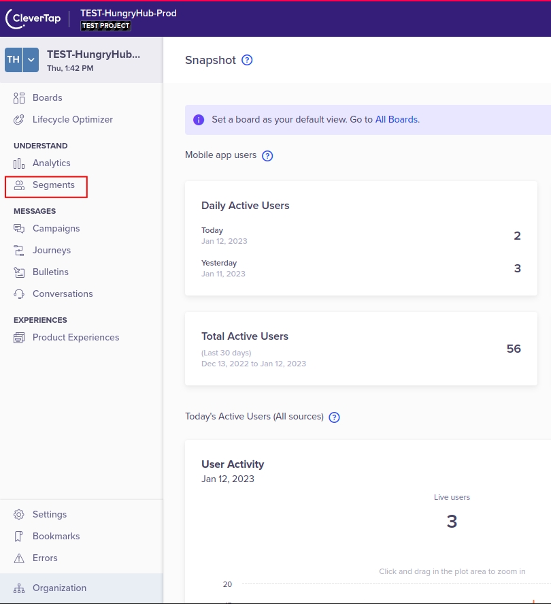Click the Total Active Users card
The image size is (551, 604).
click(361, 349)
